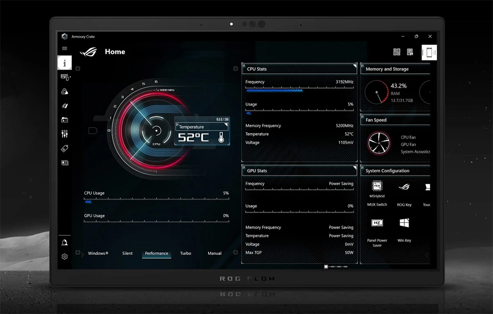This screenshot has width=493, height=314.
Task: Click the Home page title
Action: click(x=115, y=52)
